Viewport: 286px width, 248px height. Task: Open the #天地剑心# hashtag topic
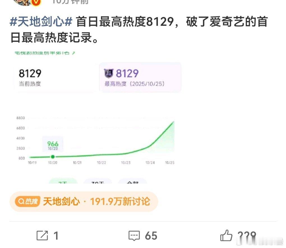pyautogui.click(x=41, y=22)
